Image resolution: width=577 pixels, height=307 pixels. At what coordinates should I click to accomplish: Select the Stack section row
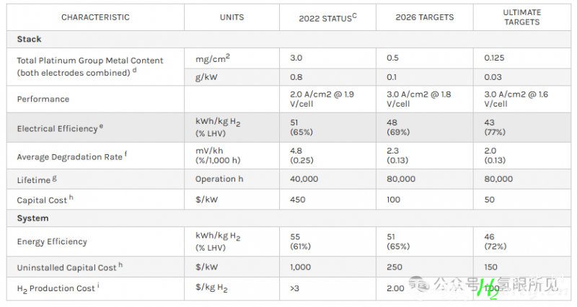(x=288, y=40)
